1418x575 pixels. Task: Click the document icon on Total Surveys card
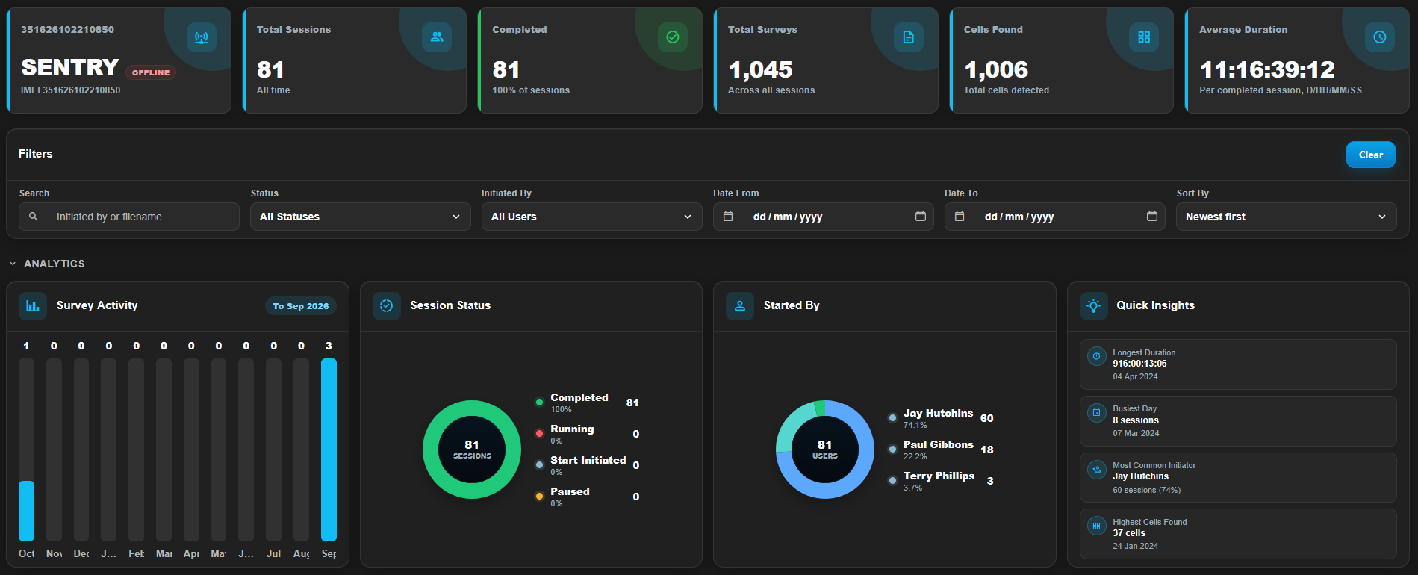(909, 37)
